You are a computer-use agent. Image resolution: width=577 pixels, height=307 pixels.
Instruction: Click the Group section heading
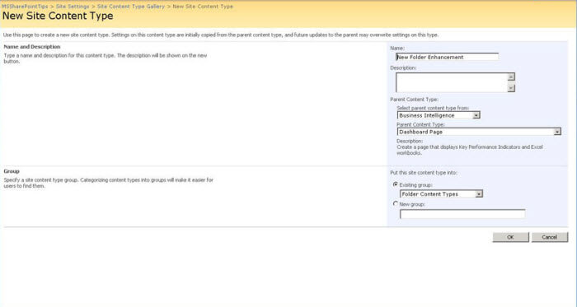pos(12,171)
